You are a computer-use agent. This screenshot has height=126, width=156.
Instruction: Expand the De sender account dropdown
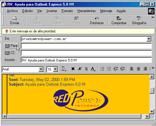149,39
